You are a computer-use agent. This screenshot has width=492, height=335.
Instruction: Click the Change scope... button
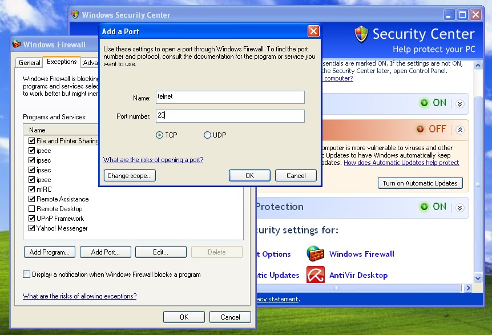[x=130, y=176]
